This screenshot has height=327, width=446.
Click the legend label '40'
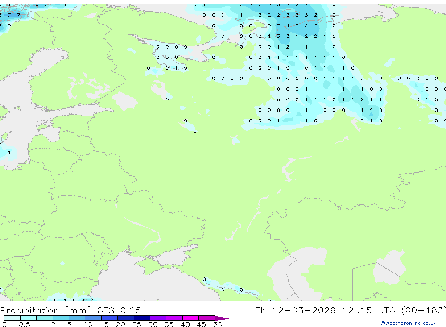click(x=185, y=324)
